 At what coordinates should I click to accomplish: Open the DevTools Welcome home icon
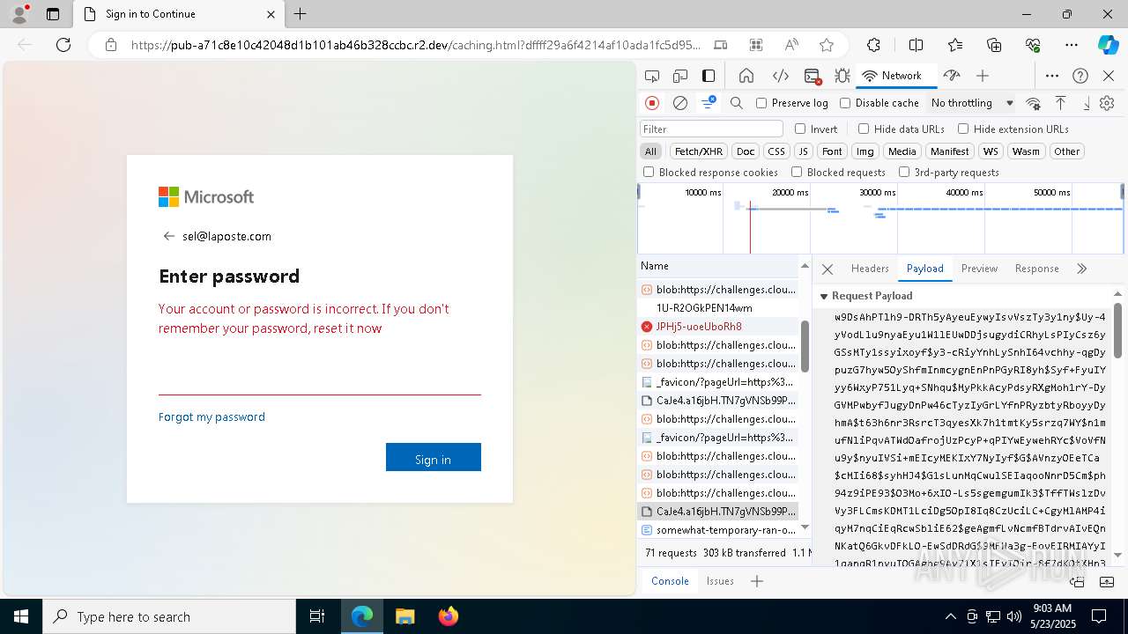click(x=746, y=76)
